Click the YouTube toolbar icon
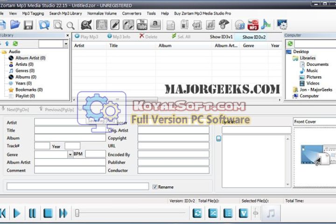 click(x=142, y=25)
